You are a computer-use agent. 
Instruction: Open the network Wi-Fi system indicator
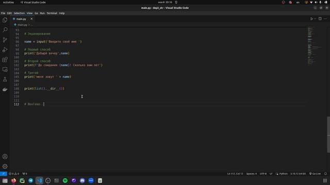[311, 2]
